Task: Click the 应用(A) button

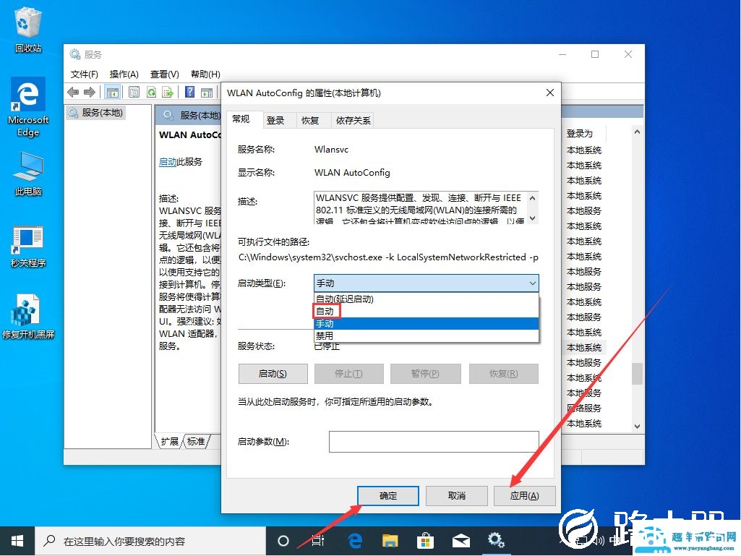Action: (x=524, y=496)
